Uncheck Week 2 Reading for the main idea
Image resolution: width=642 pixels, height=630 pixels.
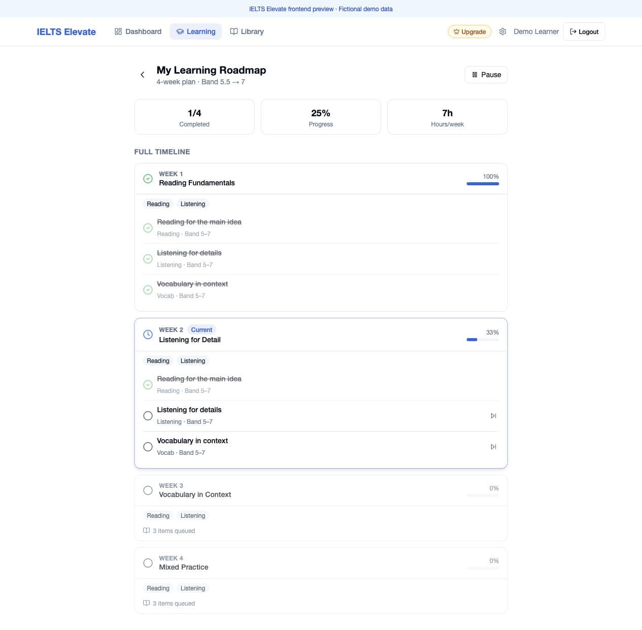(x=148, y=385)
